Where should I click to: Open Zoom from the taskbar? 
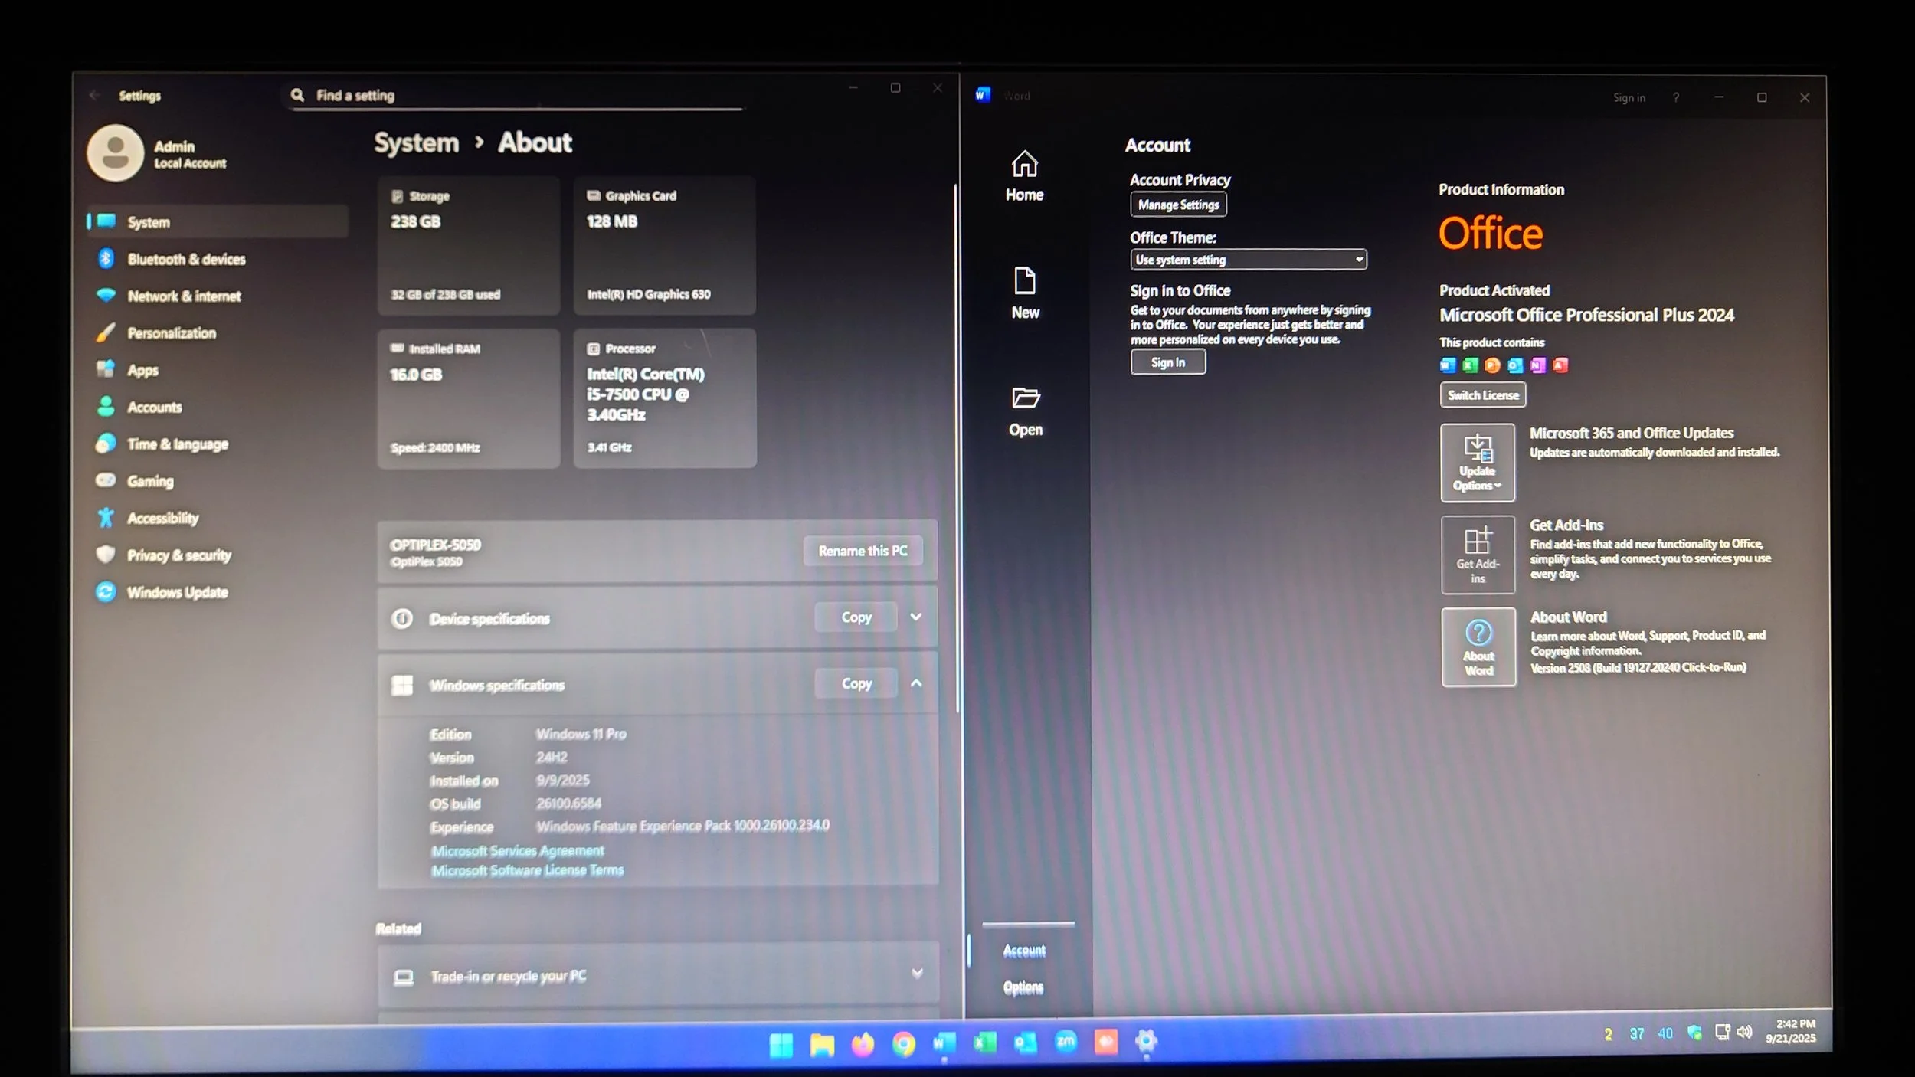(1066, 1042)
